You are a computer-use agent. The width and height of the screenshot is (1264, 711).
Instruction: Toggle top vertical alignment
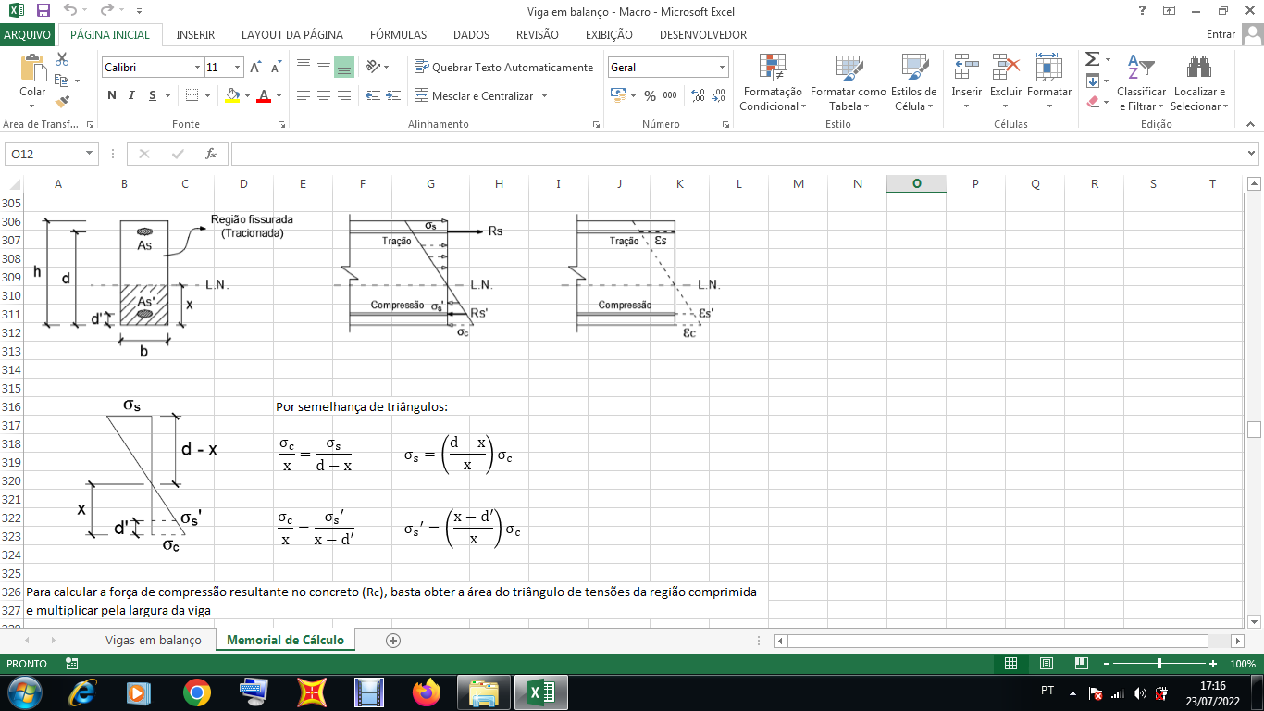pyautogui.click(x=303, y=67)
